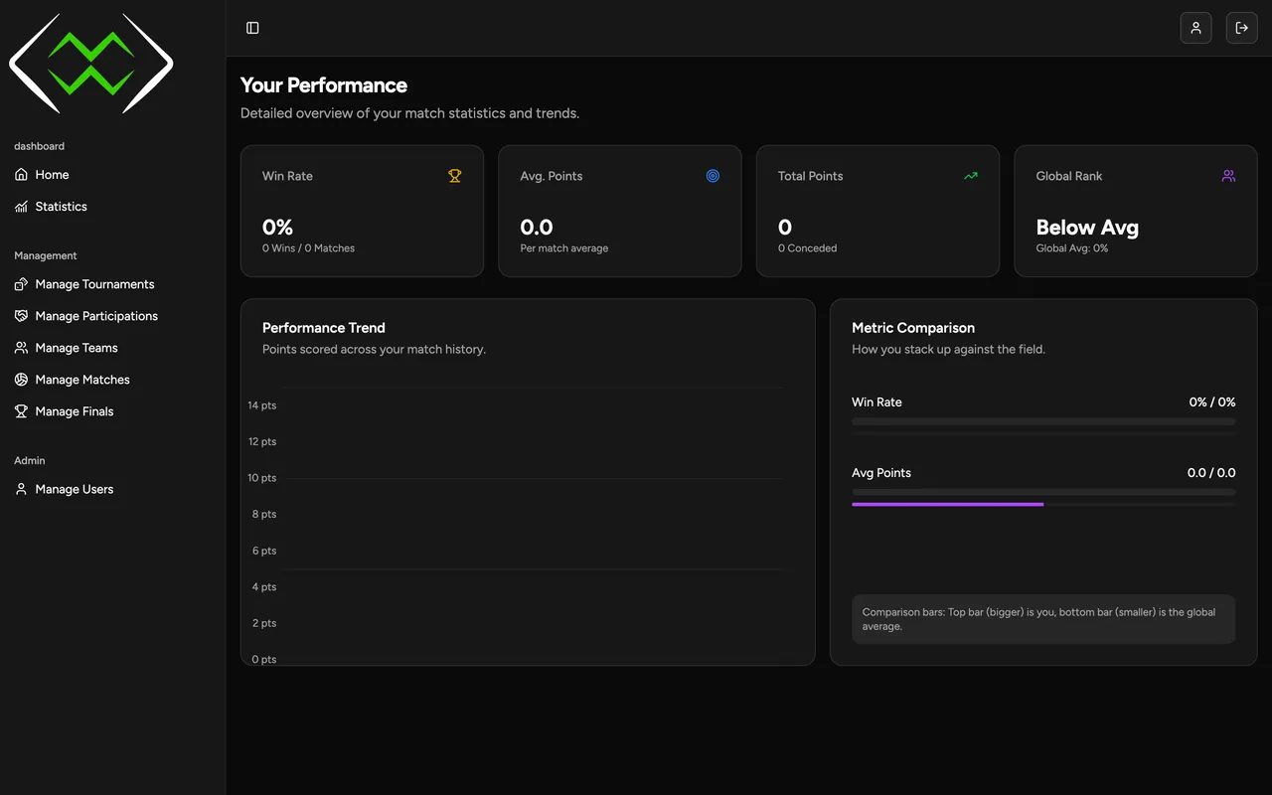Click the Manage Teams people icon

pyautogui.click(x=21, y=348)
